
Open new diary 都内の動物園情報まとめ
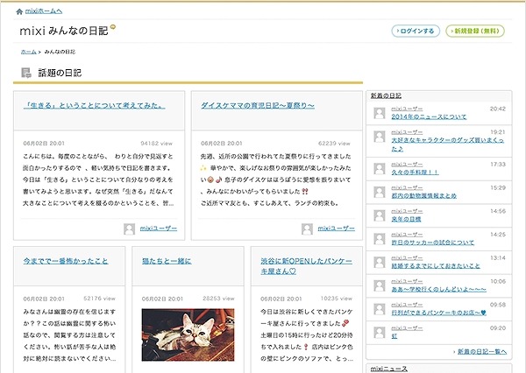423,196
